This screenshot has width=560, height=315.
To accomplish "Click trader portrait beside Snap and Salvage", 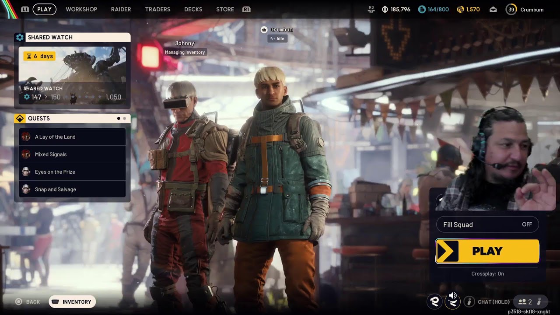I will click(x=26, y=189).
